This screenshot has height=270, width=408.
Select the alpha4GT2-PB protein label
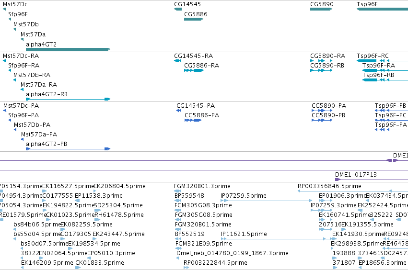click(47, 144)
